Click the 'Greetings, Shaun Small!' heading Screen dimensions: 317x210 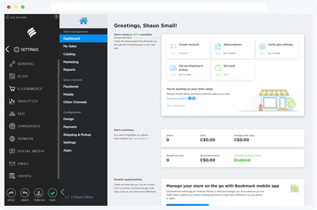[146, 26]
